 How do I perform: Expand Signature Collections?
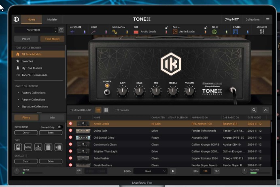coord(18,106)
